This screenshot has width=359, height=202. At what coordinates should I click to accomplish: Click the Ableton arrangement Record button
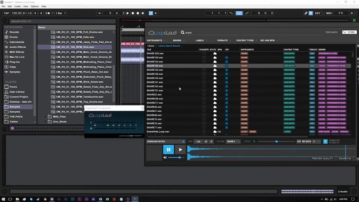tap(138, 13)
